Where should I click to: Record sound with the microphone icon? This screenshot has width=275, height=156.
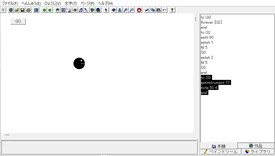coord(86,10)
